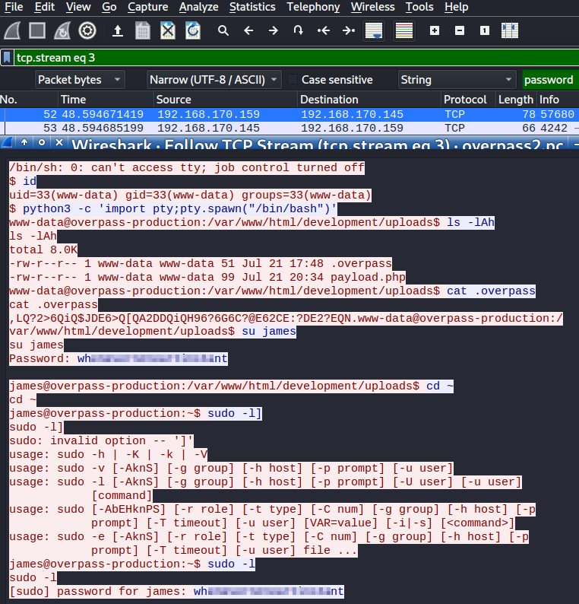Sort packets by the No. column
Image resolution: width=579 pixels, height=604 pixels.
coord(29,100)
